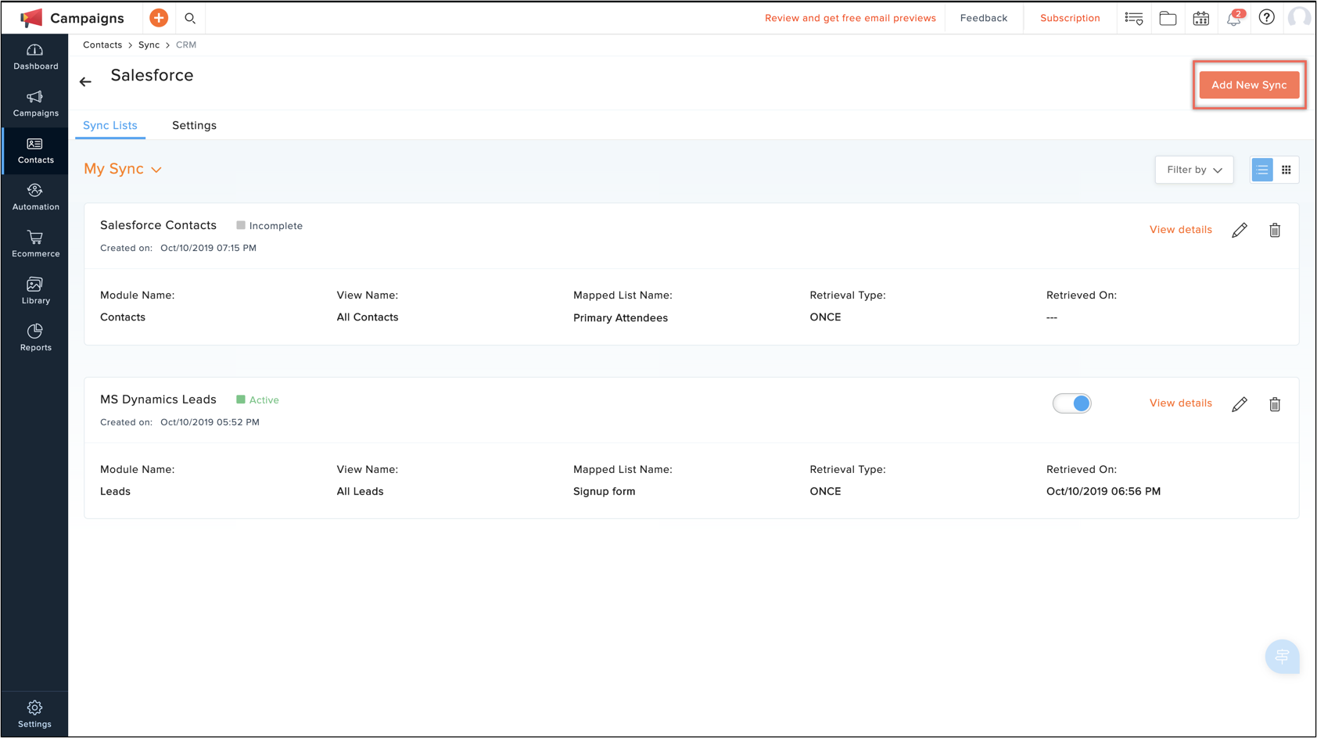1317x738 pixels.
Task: Go to Contacts in the sidebar
Action: click(35, 151)
